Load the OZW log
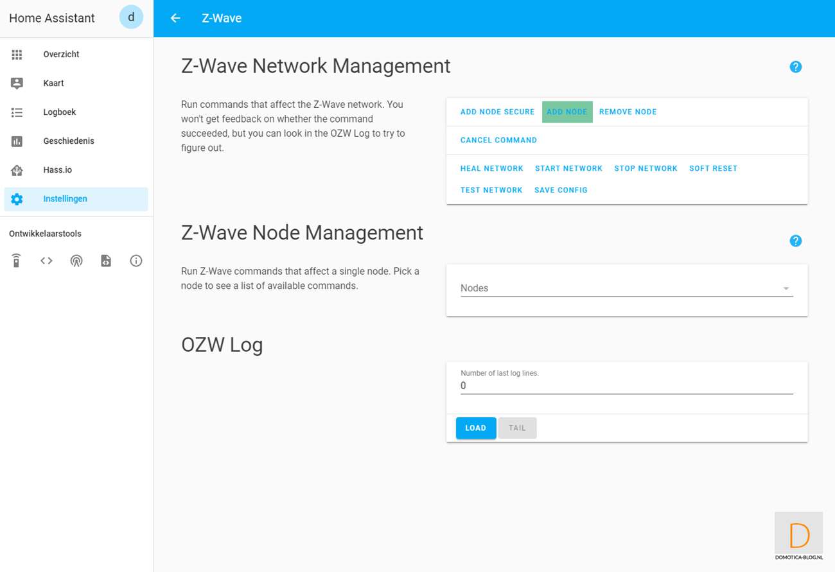This screenshot has width=835, height=572. pos(476,428)
